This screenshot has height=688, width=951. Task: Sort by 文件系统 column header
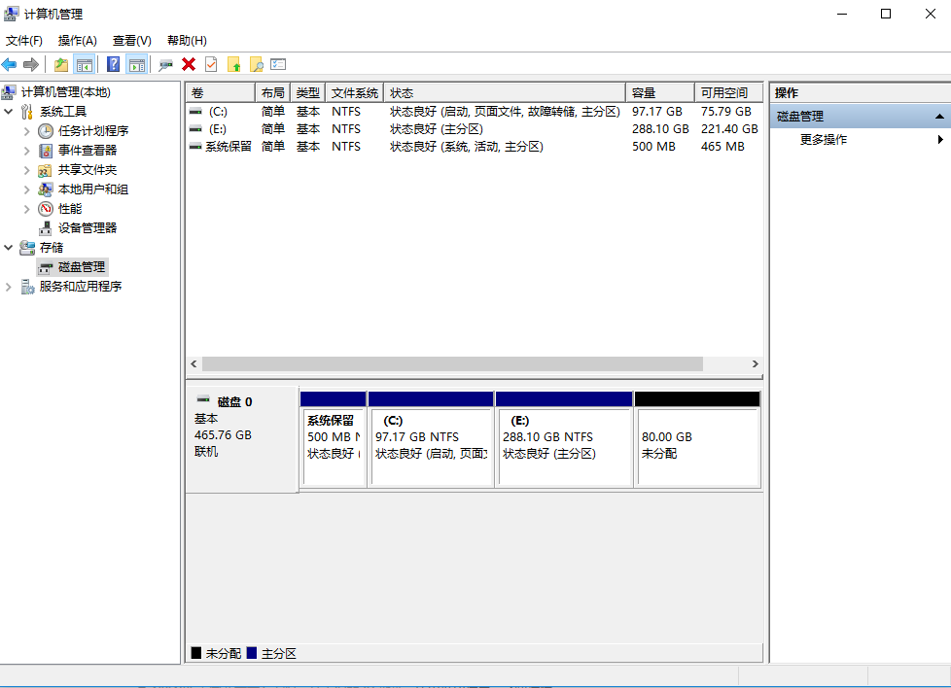[355, 92]
